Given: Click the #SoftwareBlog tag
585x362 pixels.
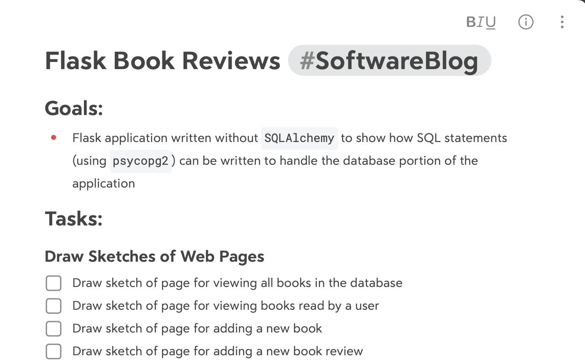Looking at the screenshot, I should point(389,60).
